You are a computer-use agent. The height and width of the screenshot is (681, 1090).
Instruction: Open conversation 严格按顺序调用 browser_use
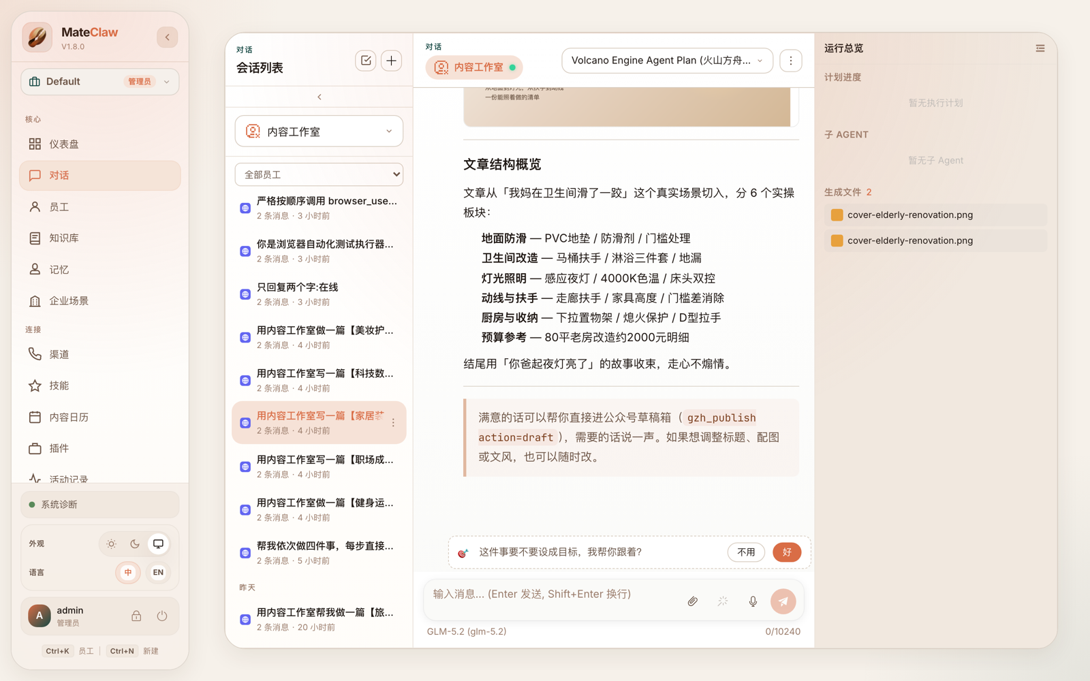tap(319, 208)
